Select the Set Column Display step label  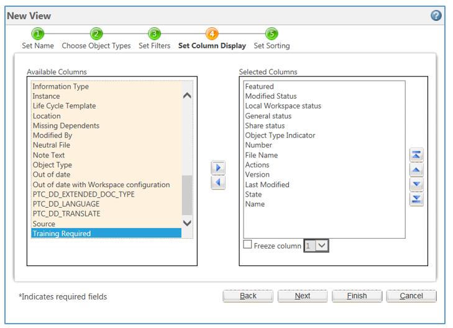pyautogui.click(x=212, y=46)
